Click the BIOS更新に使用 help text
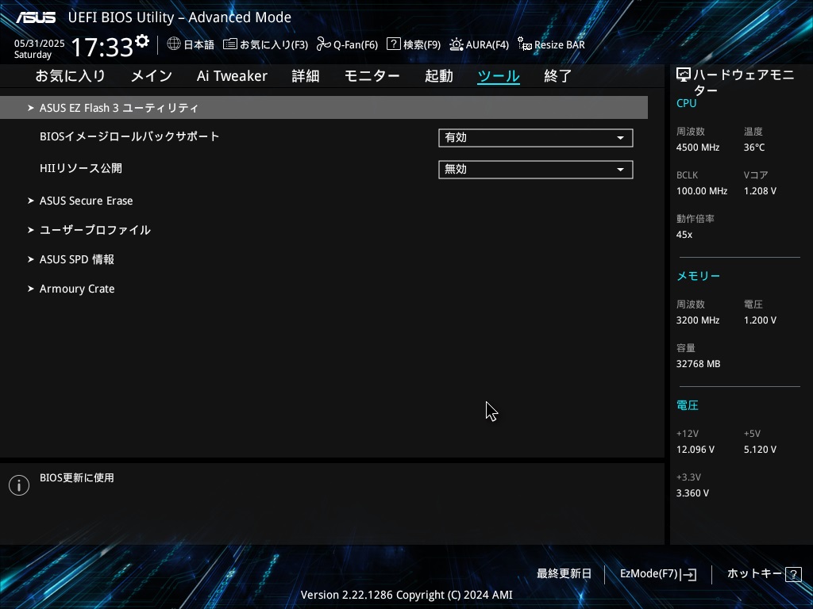This screenshot has width=813, height=609. click(77, 478)
